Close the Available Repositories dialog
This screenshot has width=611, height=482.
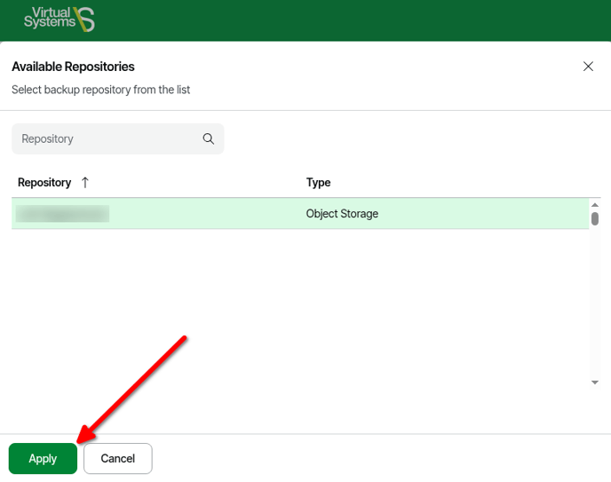coord(588,67)
